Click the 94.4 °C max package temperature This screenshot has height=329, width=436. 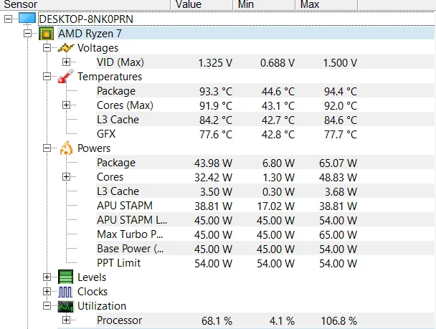(x=341, y=92)
